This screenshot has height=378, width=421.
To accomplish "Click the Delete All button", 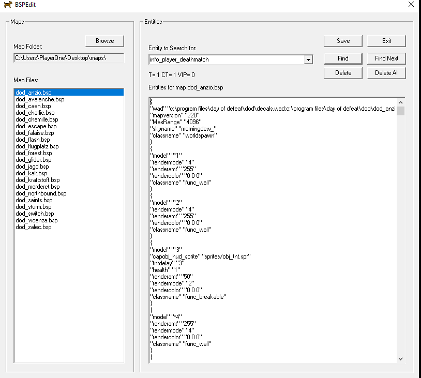I will [387, 73].
